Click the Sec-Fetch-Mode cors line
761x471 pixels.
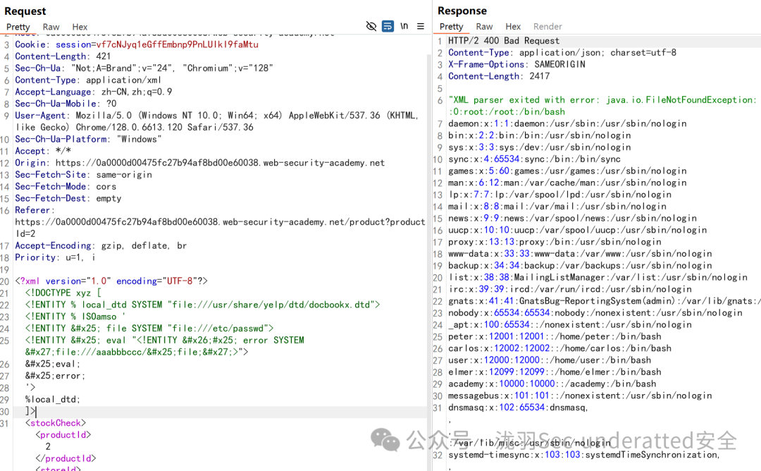click(x=66, y=186)
